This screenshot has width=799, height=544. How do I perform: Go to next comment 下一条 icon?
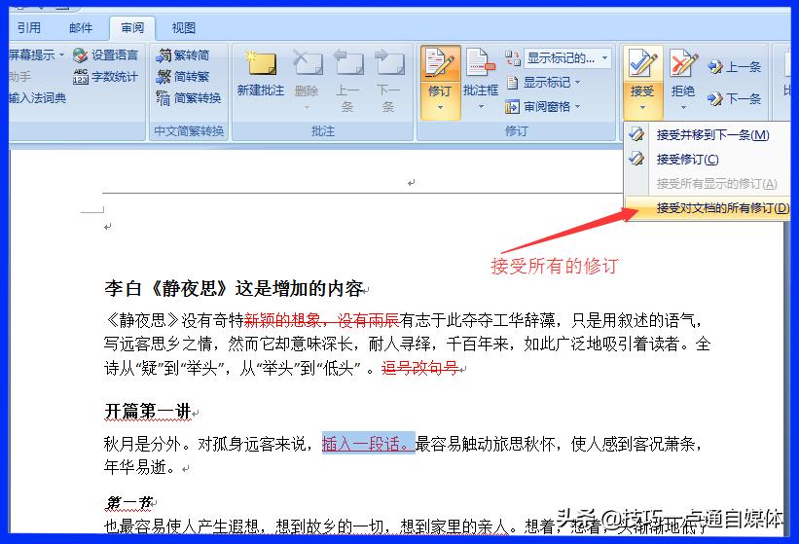388,63
